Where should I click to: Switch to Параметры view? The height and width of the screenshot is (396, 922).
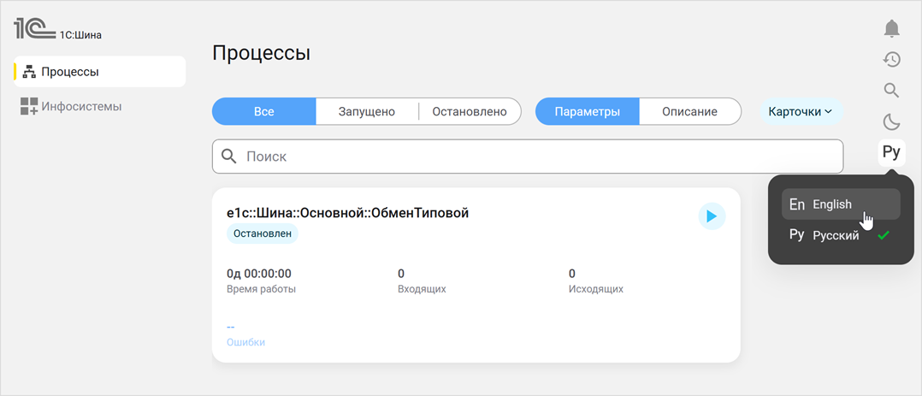587,112
